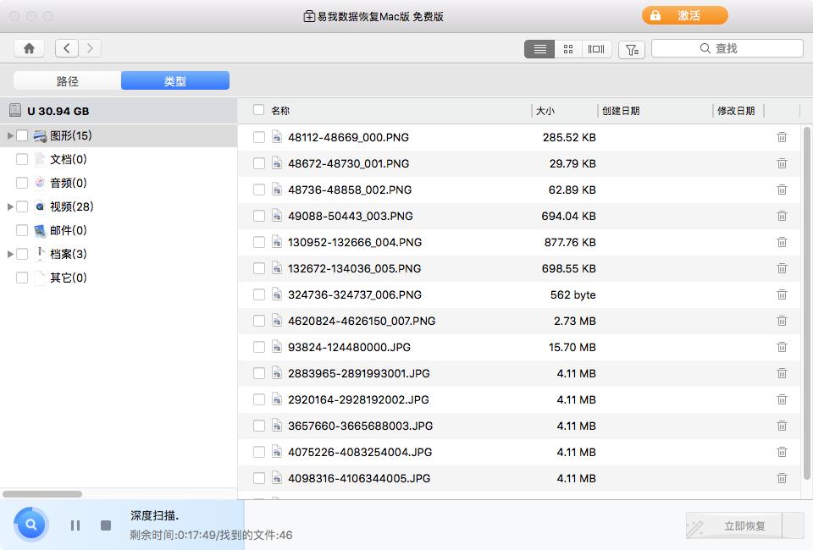Select the 类型 tab

click(175, 80)
